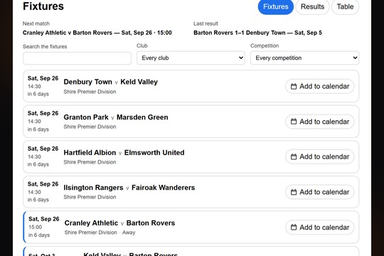Click calendar icon for Hartfield Albion v Elmsworth United
The height and width of the screenshot is (256, 384).
294,156
